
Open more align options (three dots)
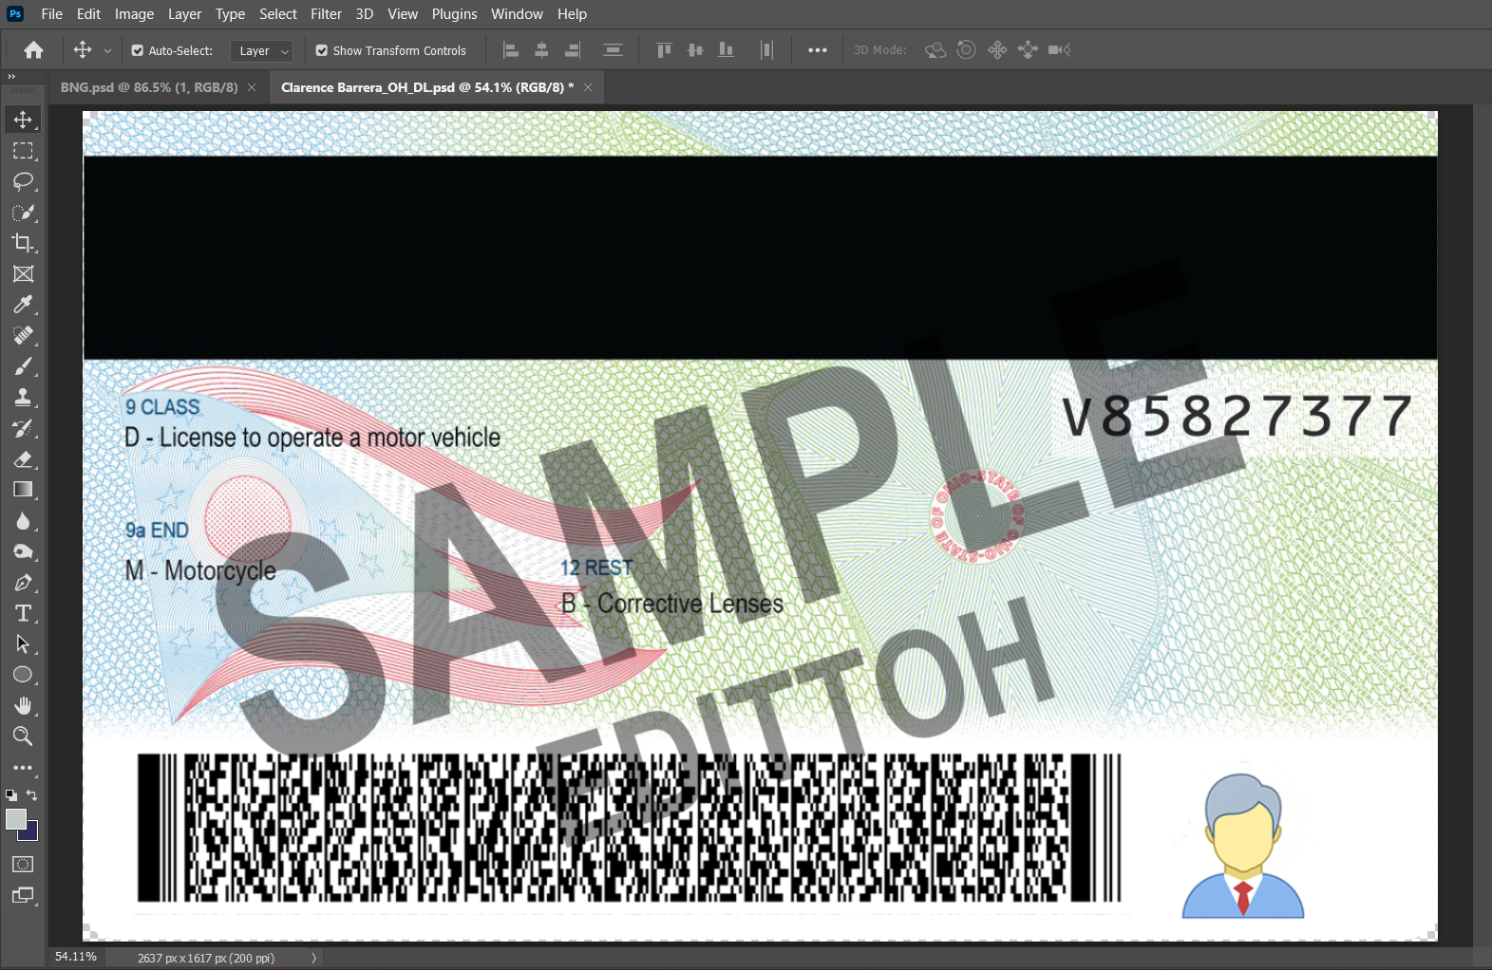click(x=818, y=50)
